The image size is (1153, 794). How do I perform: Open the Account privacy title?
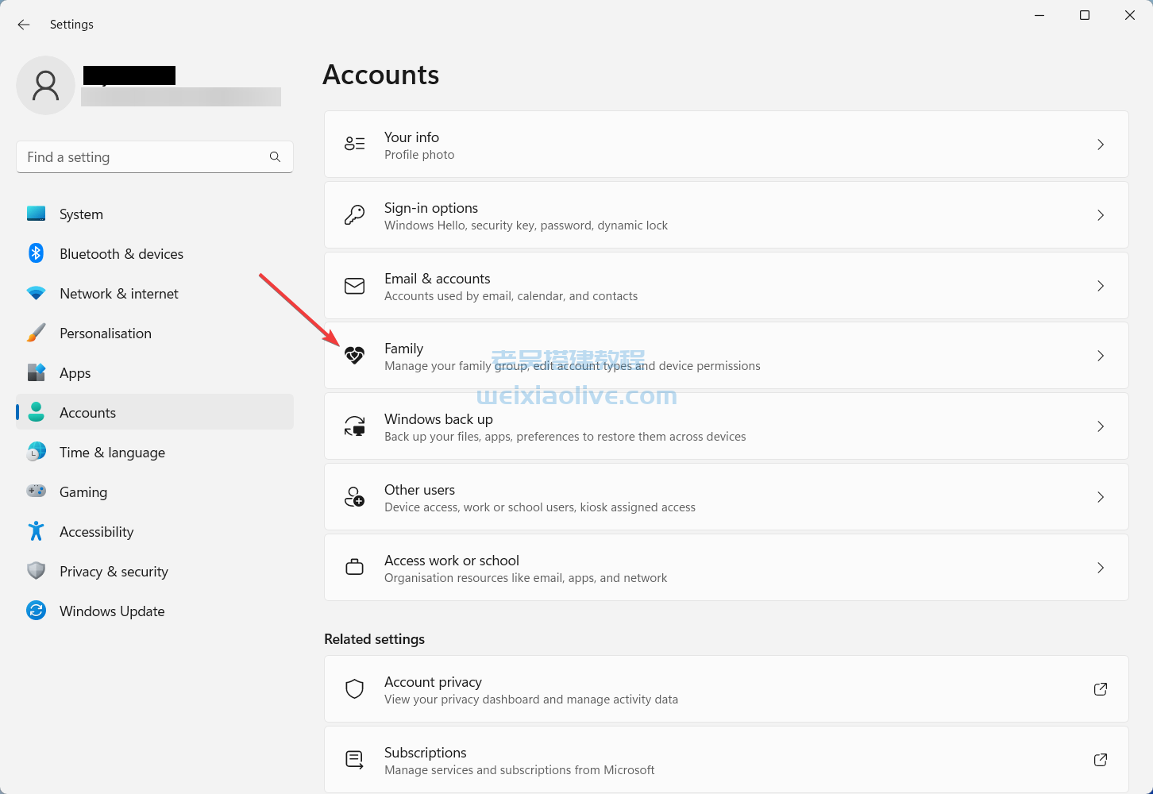pos(433,682)
